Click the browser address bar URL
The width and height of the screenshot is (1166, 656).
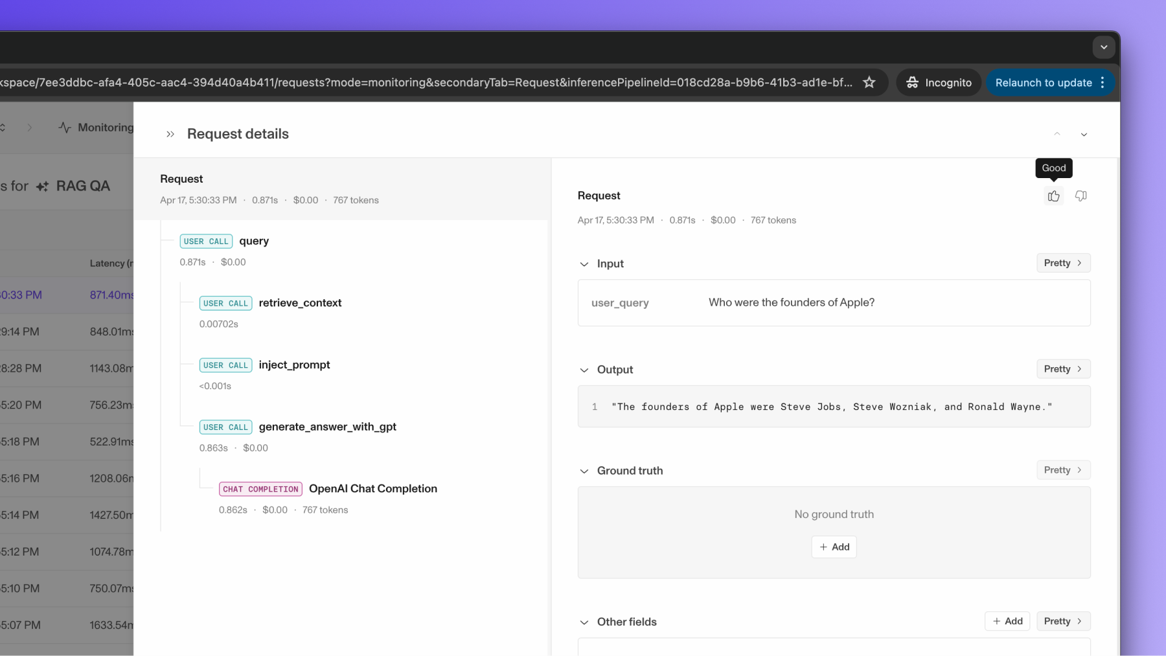pyautogui.click(x=426, y=82)
